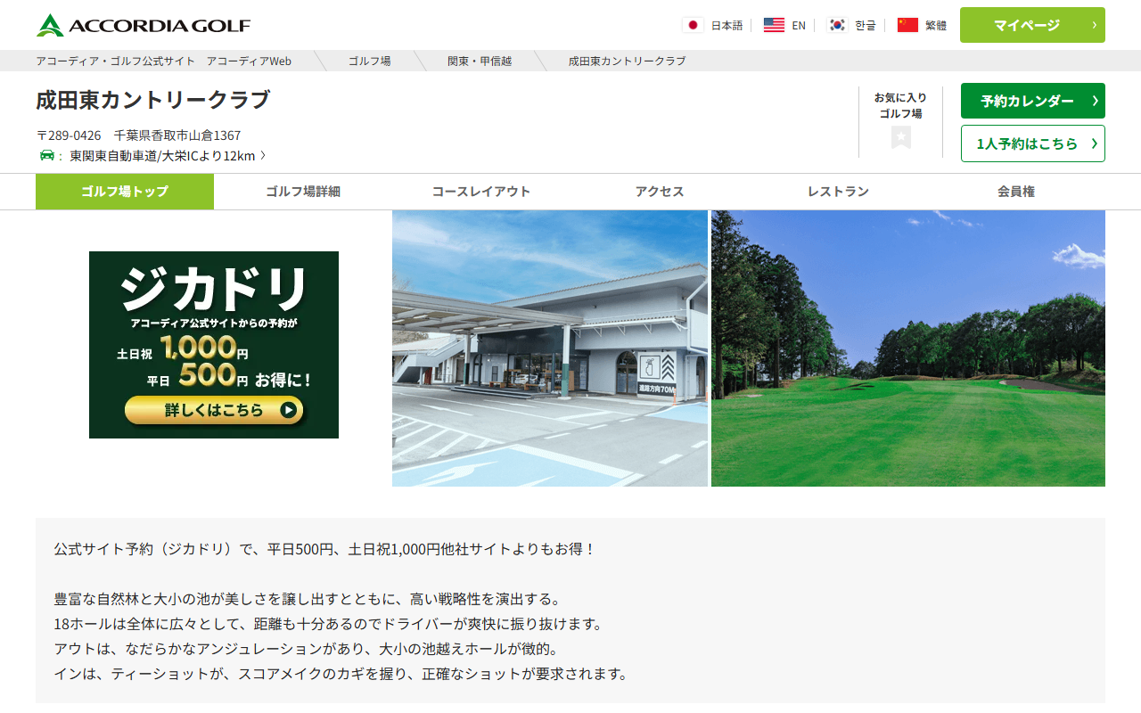Click the green fairway course photo

[908, 348]
